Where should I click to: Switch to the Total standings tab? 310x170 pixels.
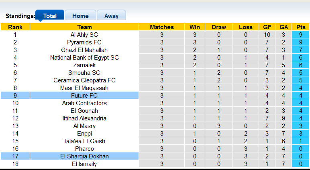[50, 16]
